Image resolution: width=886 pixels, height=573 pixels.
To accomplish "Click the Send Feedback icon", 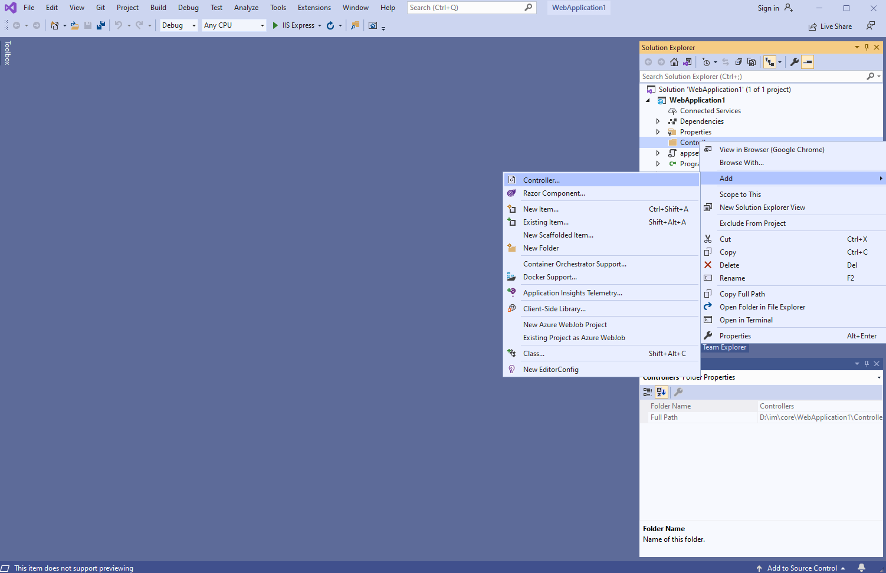I will [x=871, y=25].
